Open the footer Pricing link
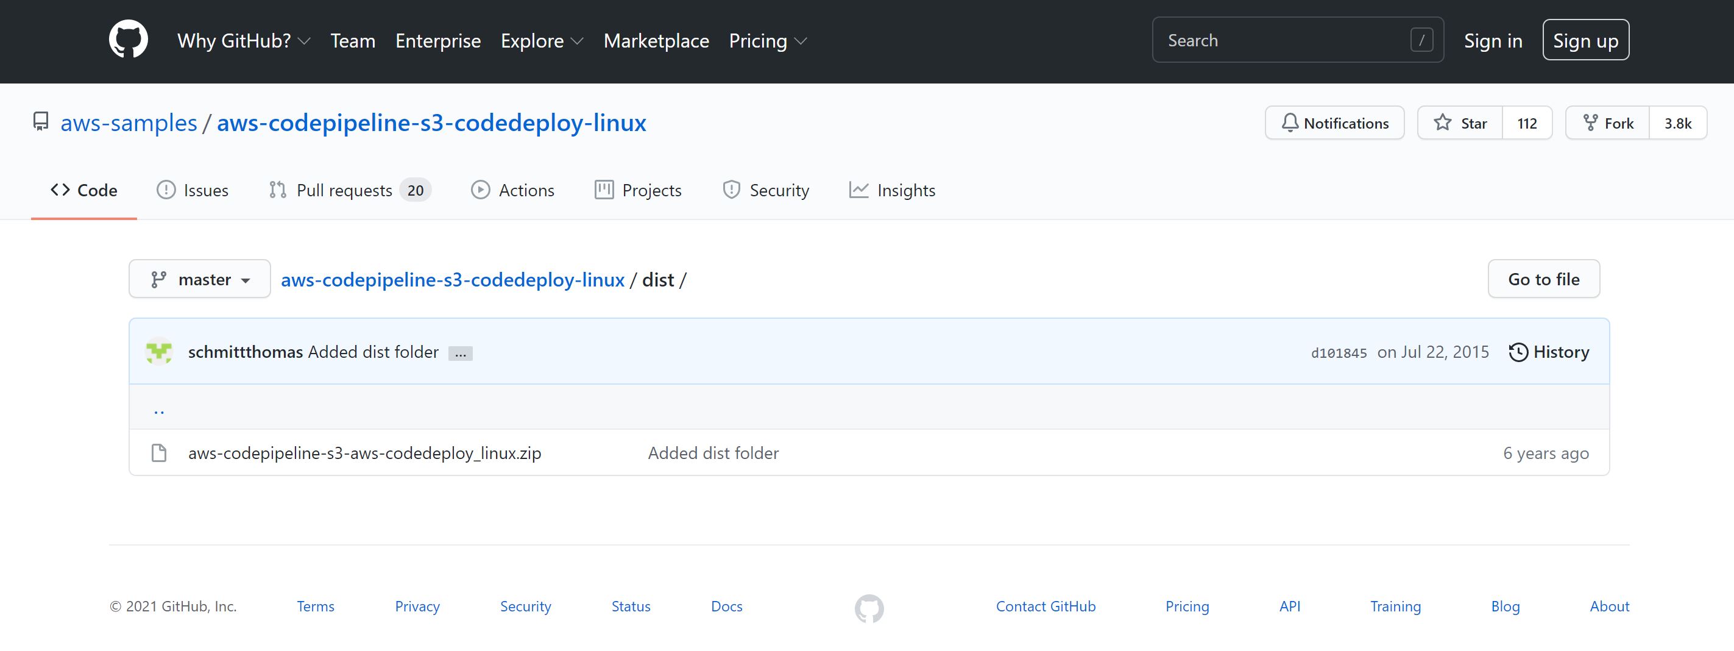 (x=1187, y=606)
